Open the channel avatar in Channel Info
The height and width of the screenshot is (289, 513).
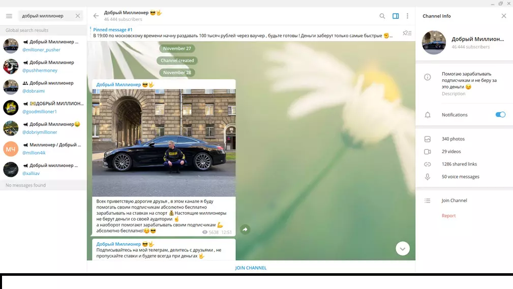(434, 43)
